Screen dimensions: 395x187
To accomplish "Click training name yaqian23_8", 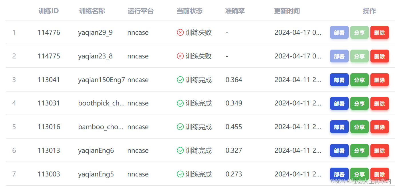I will 95,56.
